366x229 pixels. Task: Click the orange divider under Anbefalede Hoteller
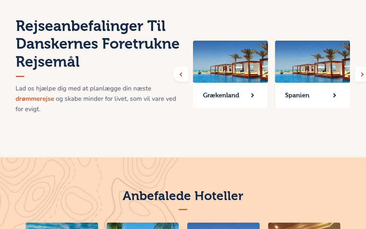coord(183,210)
